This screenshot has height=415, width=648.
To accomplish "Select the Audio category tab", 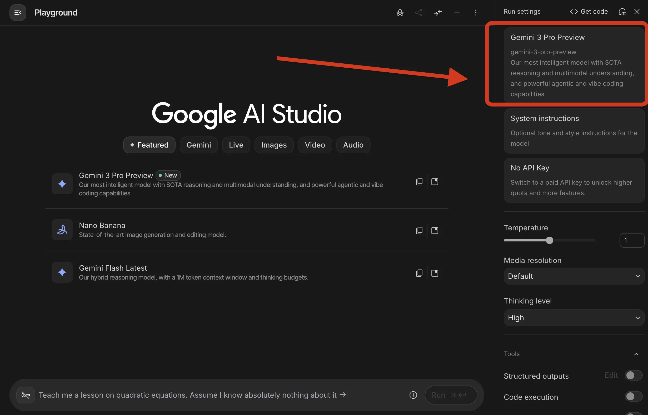I will [x=353, y=145].
